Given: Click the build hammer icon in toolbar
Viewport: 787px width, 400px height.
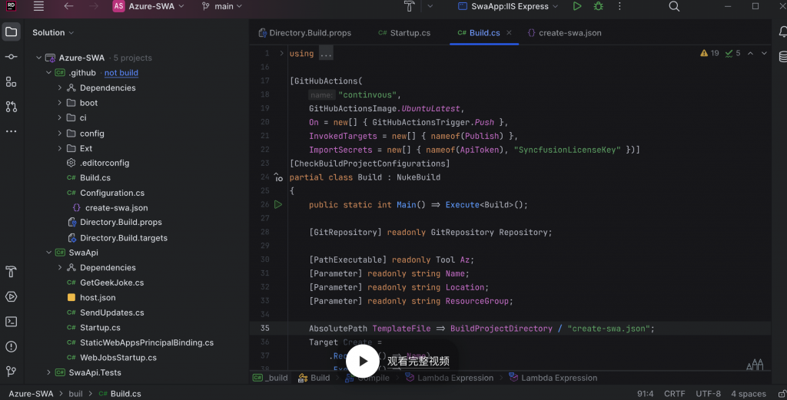Looking at the screenshot, I should tap(410, 6).
